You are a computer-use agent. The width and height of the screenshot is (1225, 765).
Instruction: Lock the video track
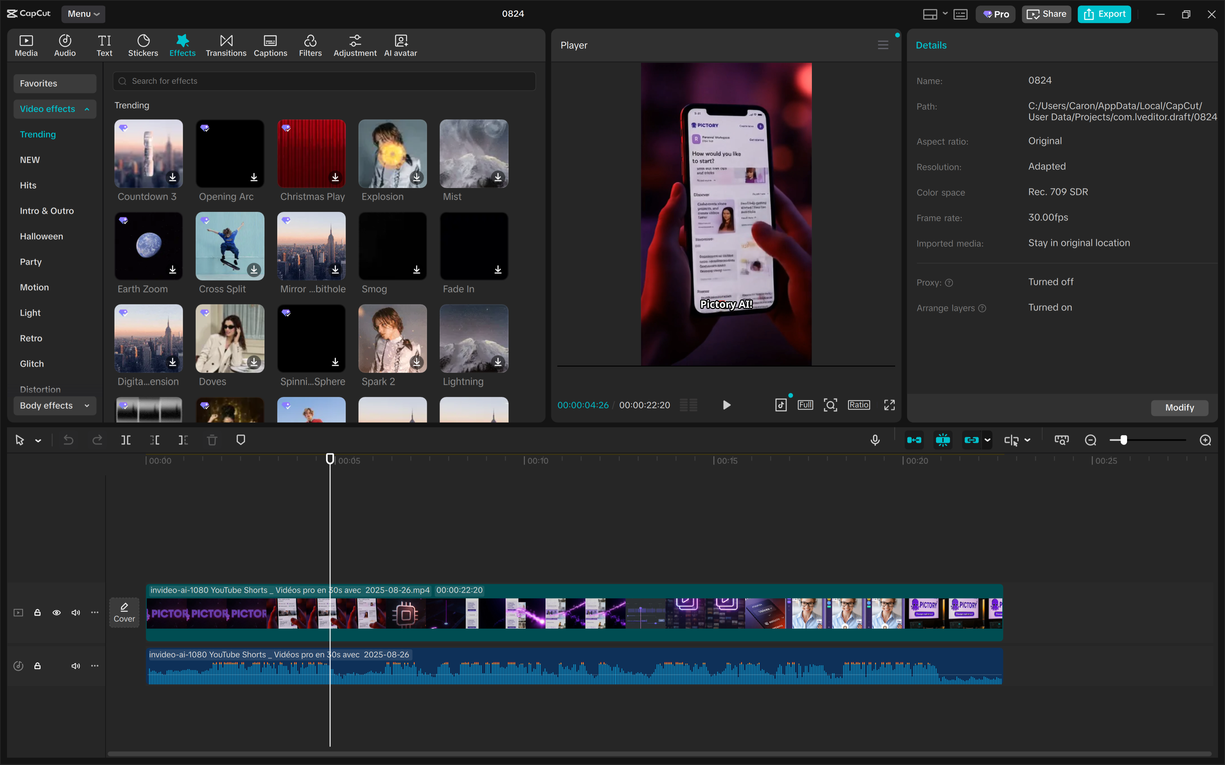tap(37, 612)
